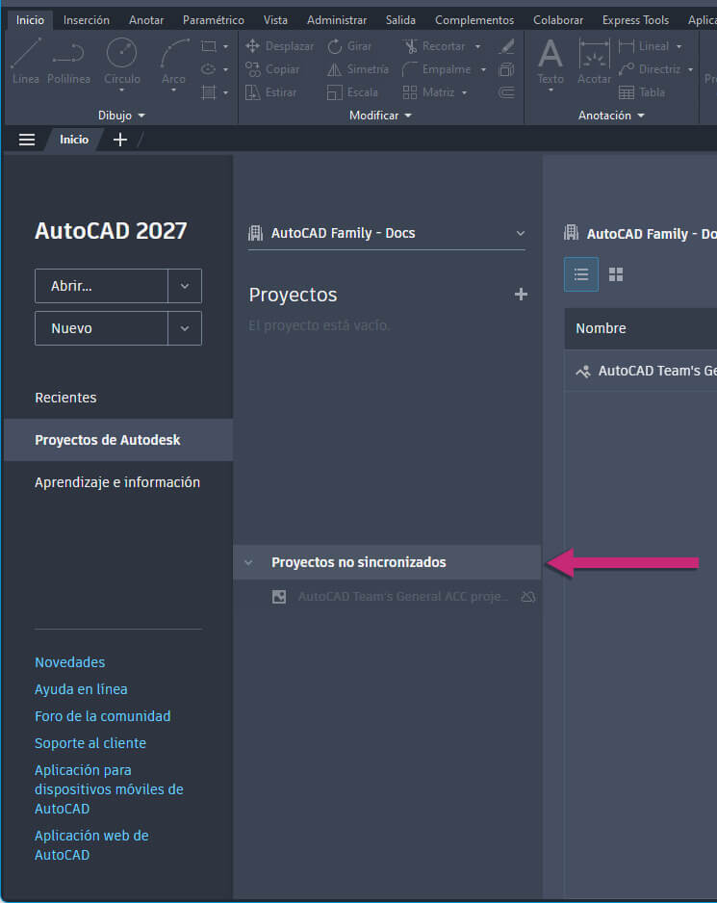The image size is (717, 903).
Task: Click the Lineal dimension tool
Action: [x=644, y=46]
